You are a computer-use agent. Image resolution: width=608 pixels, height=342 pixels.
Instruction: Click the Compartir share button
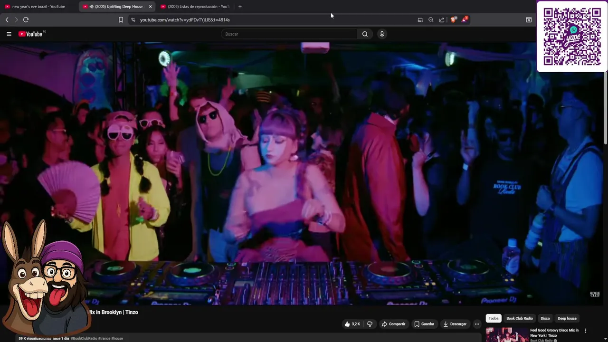(393, 324)
